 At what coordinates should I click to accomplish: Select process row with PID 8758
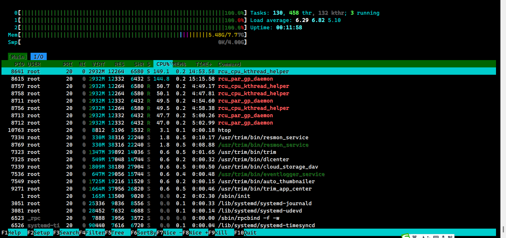coord(249,93)
